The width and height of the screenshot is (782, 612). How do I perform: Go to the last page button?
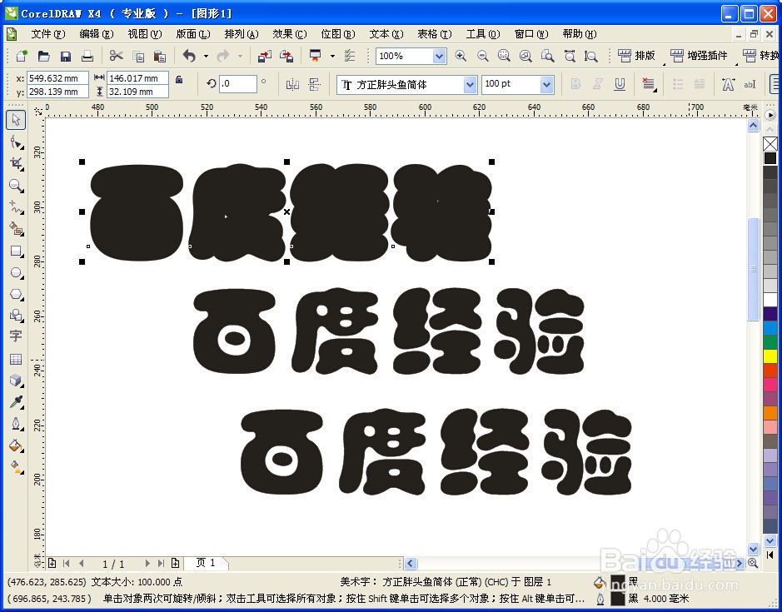click(x=161, y=563)
